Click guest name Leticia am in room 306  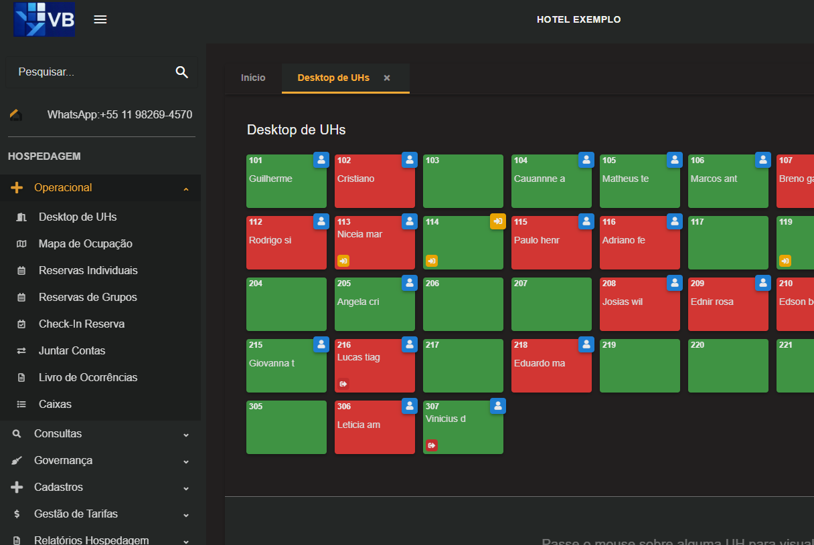[x=359, y=425]
